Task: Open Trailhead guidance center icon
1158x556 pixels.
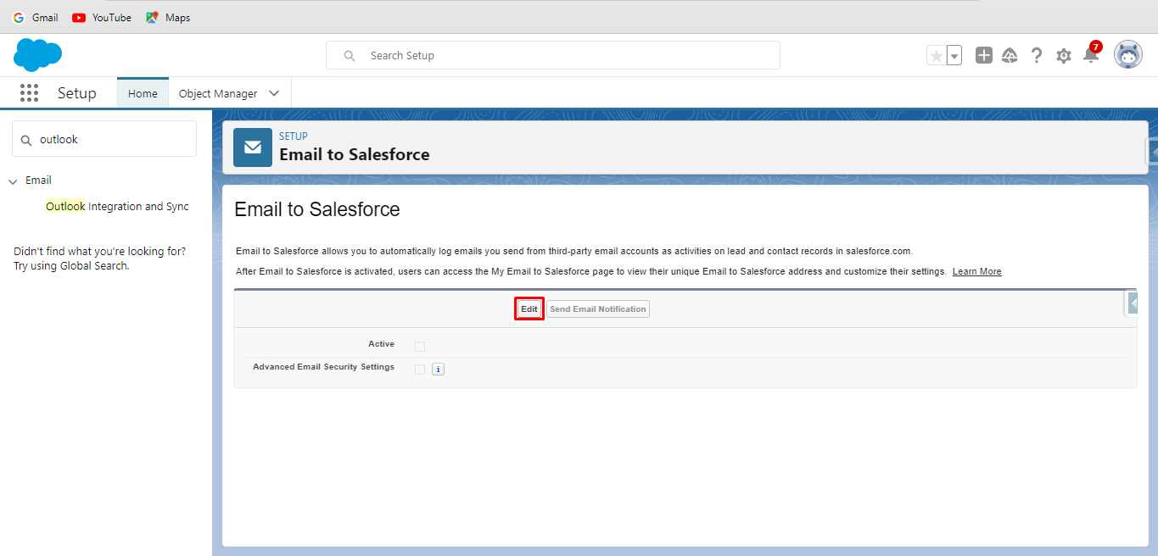Action: pos(1010,55)
